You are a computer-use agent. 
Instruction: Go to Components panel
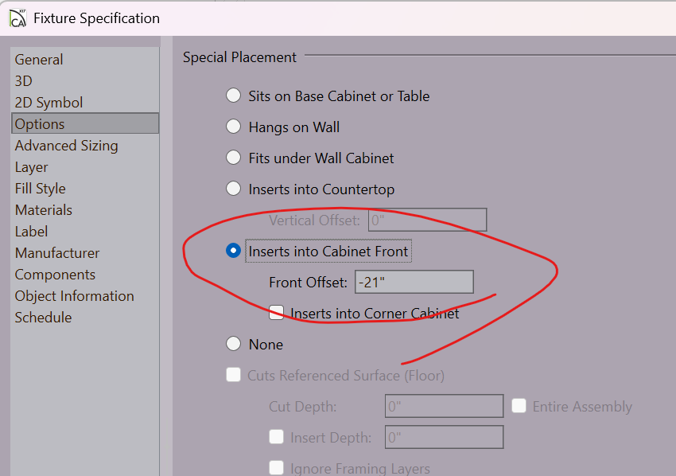55,275
